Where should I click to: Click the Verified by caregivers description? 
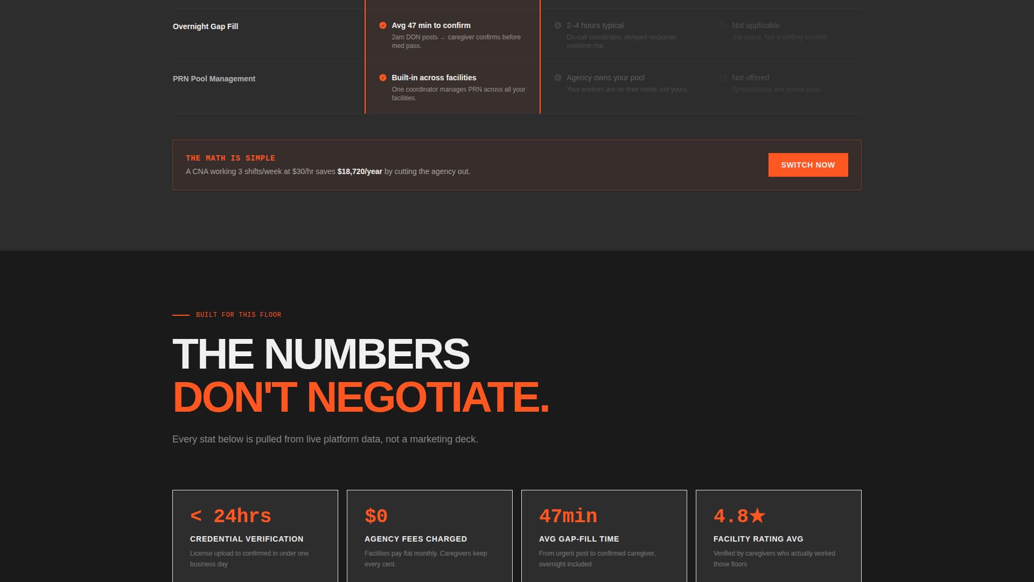(774, 559)
